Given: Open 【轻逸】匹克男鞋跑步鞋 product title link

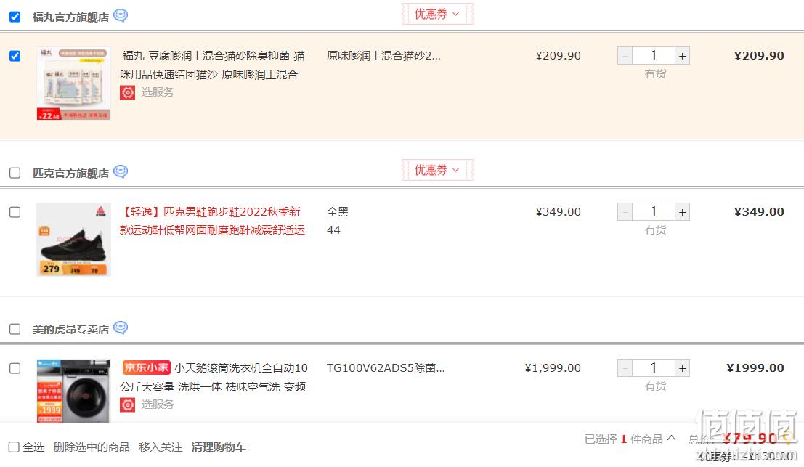Looking at the screenshot, I should coord(212,221).
